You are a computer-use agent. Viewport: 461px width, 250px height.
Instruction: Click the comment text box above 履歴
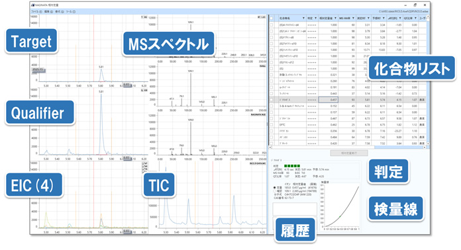pos(295,209)
